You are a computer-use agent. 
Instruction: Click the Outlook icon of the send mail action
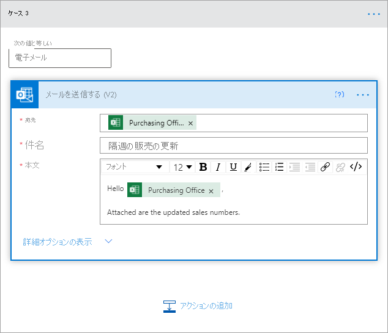tap(24, 95)
